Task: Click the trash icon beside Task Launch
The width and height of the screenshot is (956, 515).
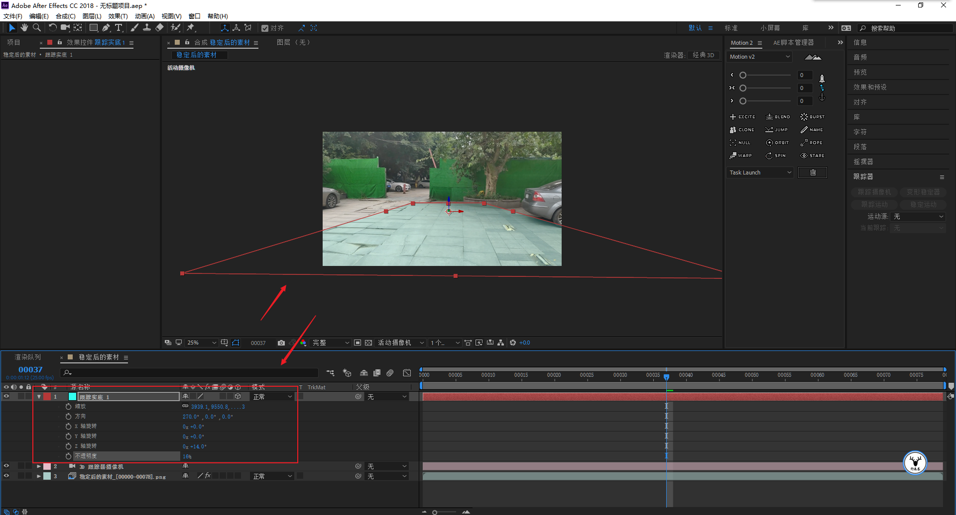Action: coord(813,172)
